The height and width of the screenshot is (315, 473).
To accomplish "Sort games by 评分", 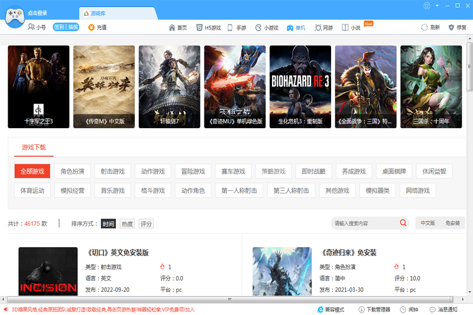I will pyautogui.click(x=146, y=224).
